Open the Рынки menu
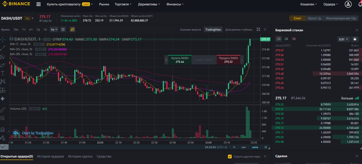 104,4
